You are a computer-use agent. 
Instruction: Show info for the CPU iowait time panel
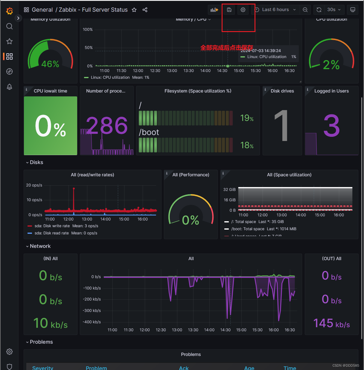coord(26,89)
